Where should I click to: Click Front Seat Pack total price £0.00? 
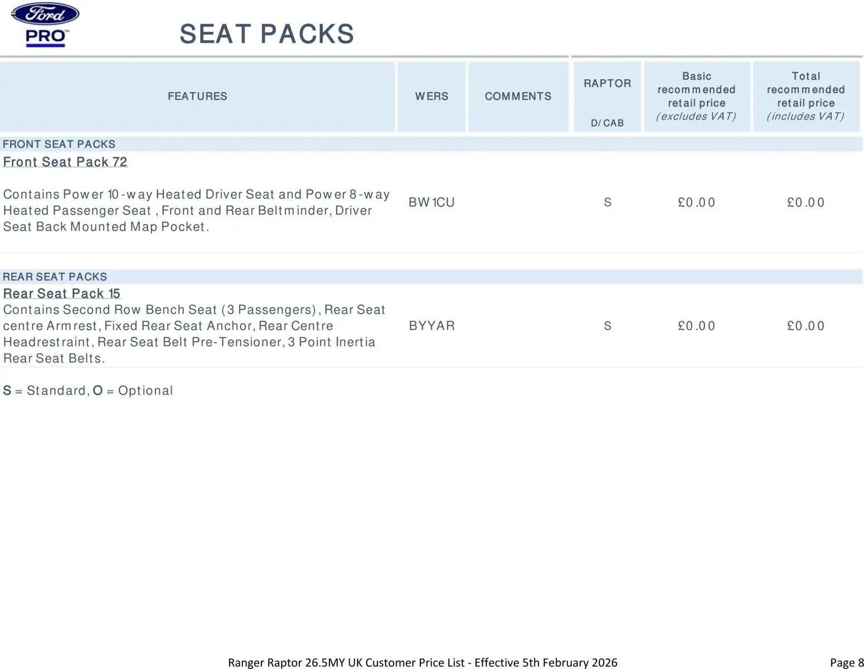point(805,203)
